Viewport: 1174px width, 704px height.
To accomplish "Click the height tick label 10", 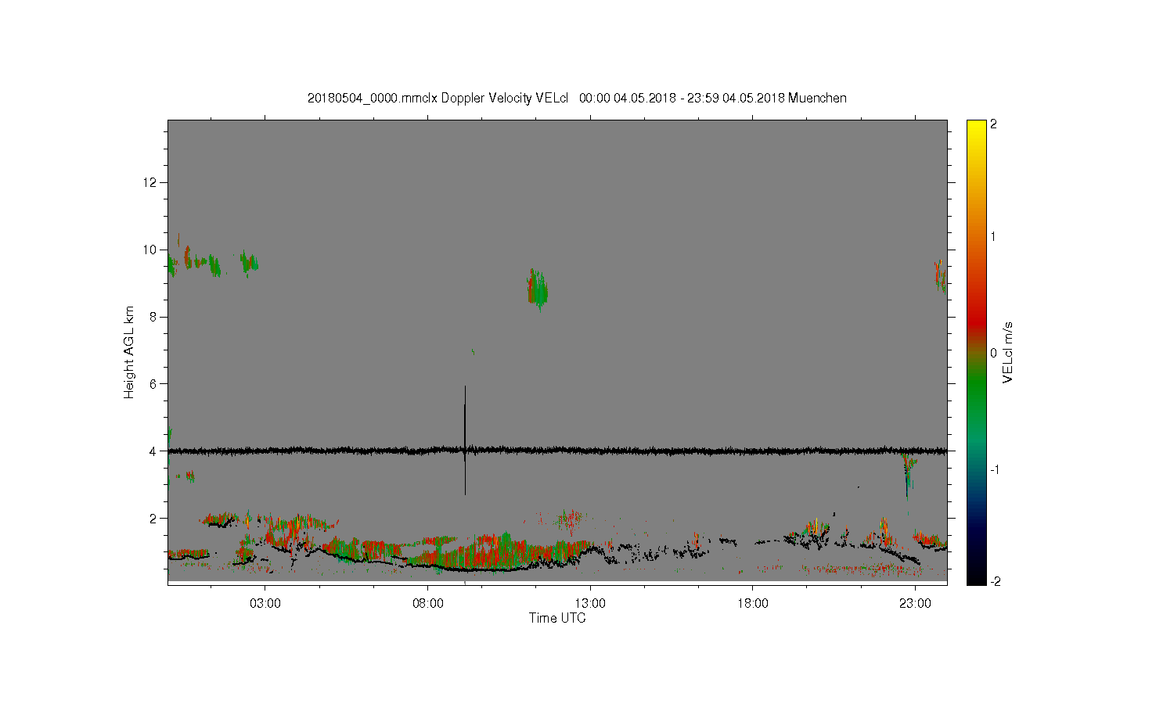I will (150, 250).
